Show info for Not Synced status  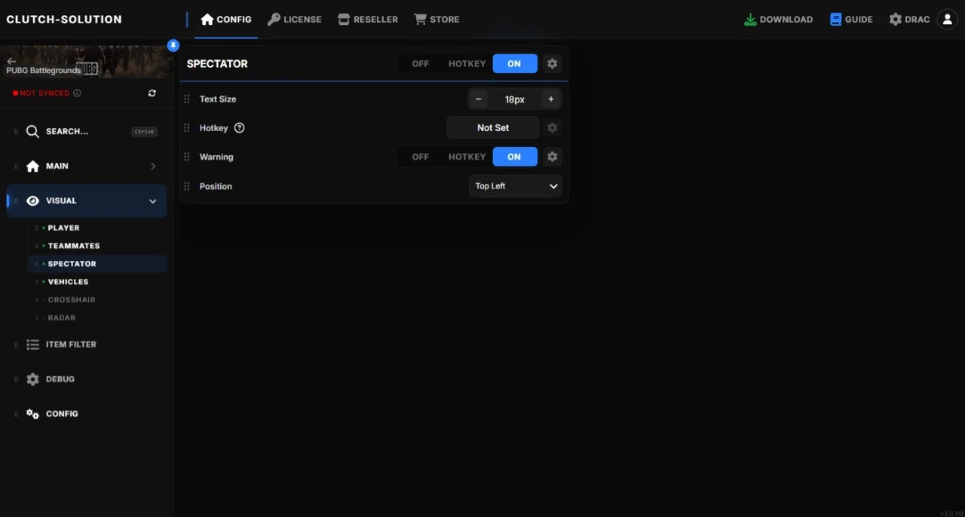[x=77, y=93]
